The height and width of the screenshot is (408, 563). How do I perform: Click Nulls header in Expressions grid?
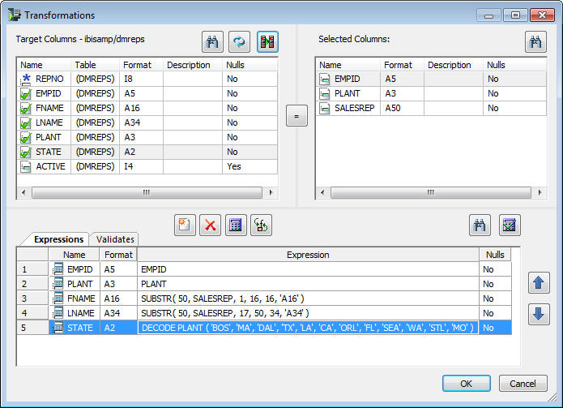(x=495, y=255)
